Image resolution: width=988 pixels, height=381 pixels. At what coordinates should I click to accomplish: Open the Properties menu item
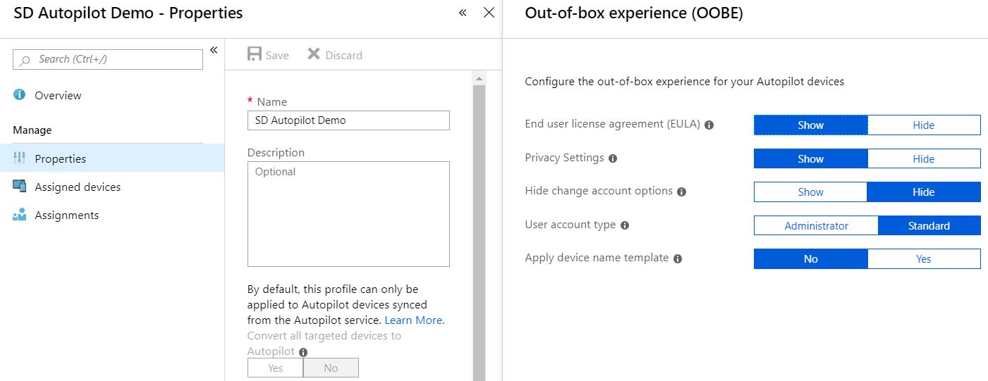(112, 158)
